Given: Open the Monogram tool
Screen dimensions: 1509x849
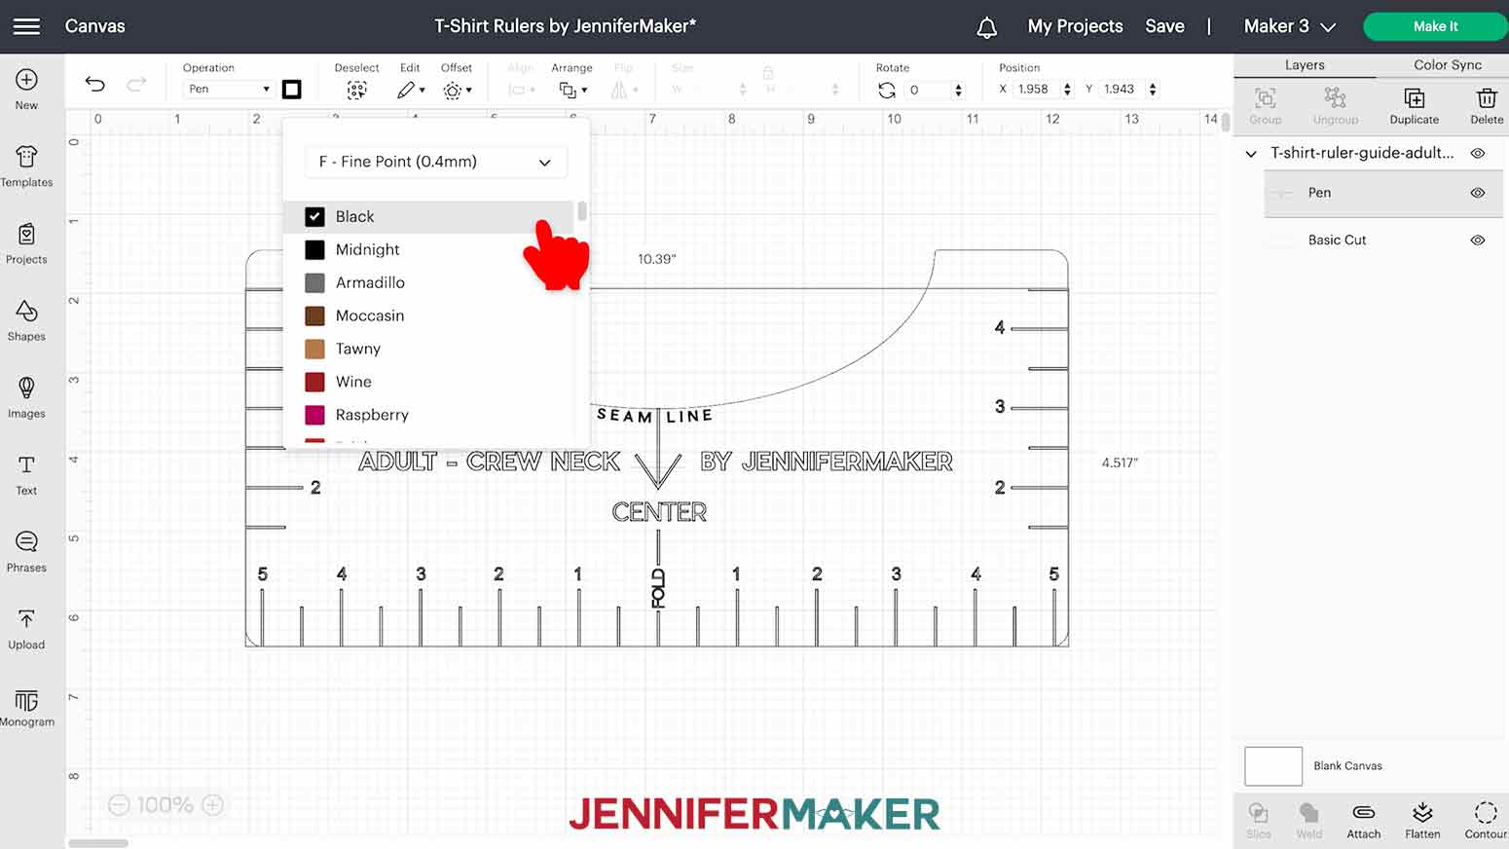Looking at the screenshot, I should point(26,700).
